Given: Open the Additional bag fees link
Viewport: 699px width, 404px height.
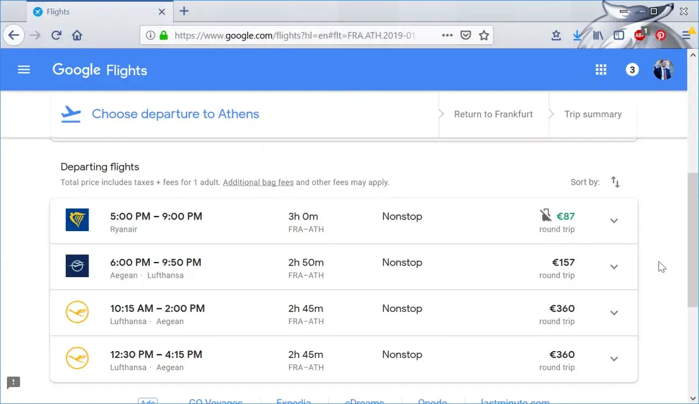Looking at the screenshot, I should 258,182.
